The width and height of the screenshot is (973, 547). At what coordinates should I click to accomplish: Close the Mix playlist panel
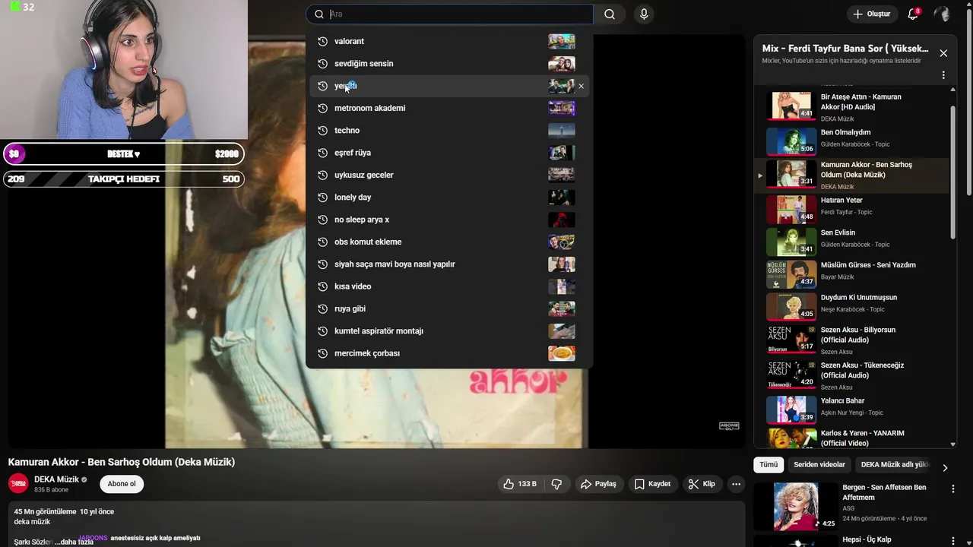click(943, 53)
